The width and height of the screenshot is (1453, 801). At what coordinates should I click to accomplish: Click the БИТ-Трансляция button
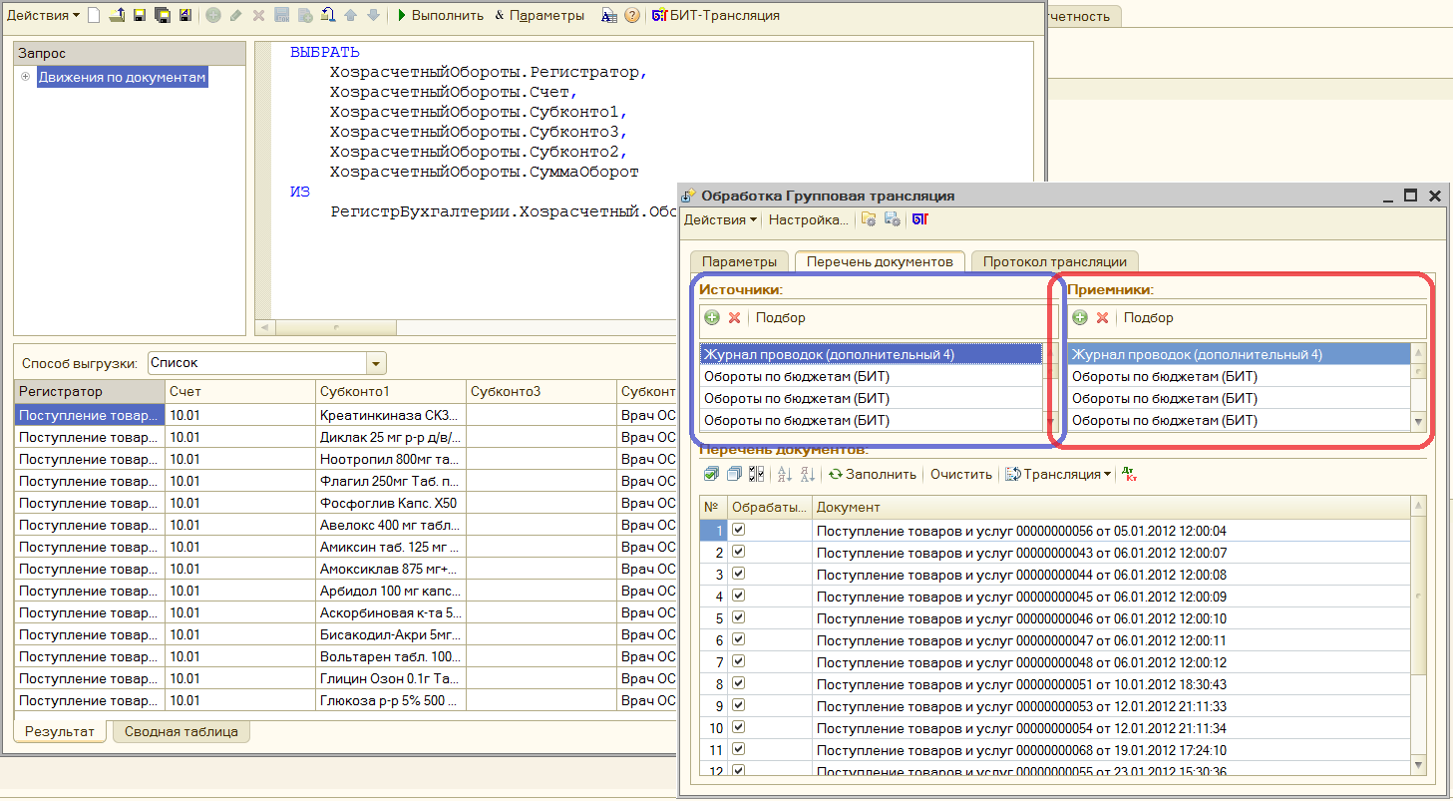pyautogui.click(x=715, y=15)
